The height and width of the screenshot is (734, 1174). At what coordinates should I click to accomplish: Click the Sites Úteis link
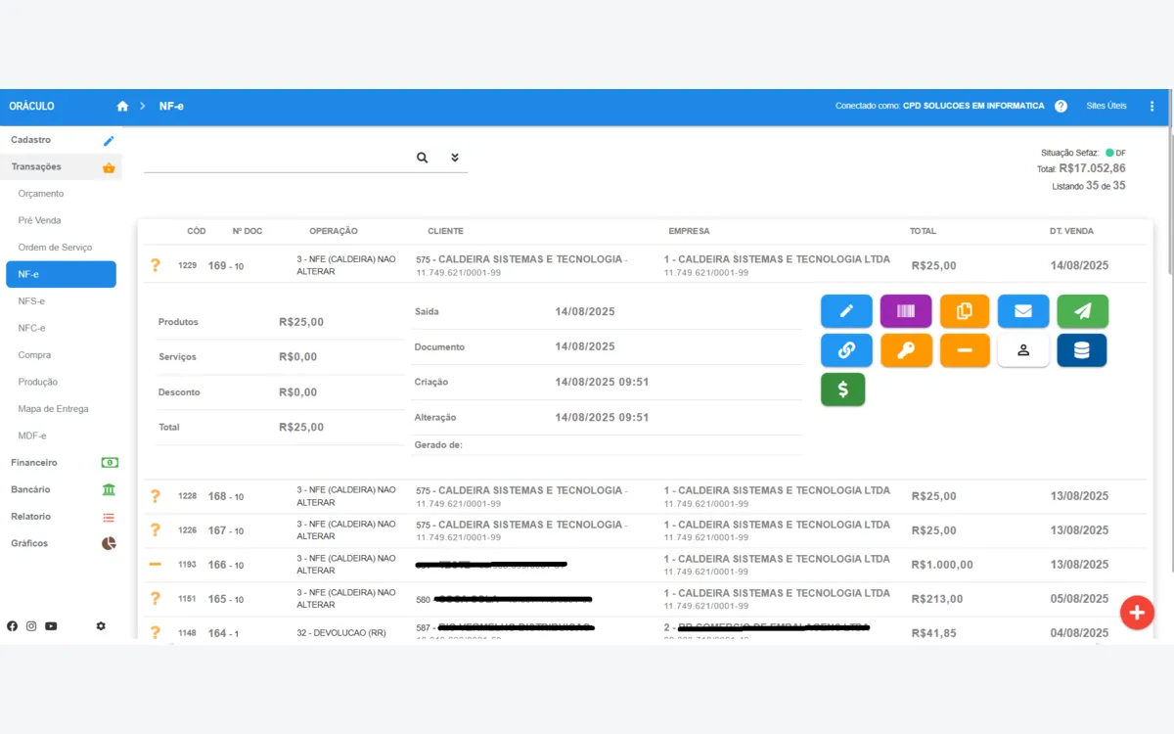[x=1106, y=106]
